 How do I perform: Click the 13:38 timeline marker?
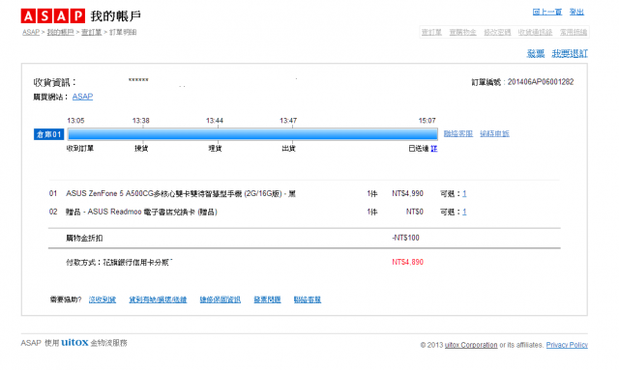[140, 121]
